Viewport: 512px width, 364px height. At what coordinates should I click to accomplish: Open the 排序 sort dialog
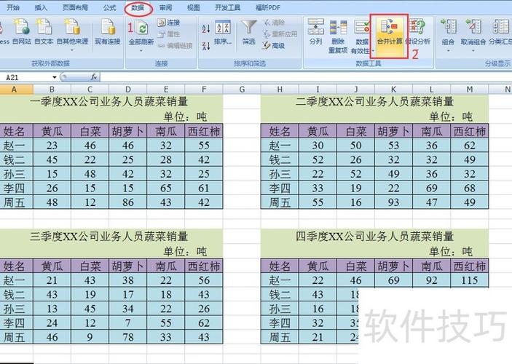223,32
